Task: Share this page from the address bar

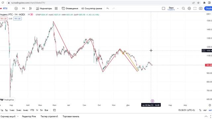Action: [193, 3]
